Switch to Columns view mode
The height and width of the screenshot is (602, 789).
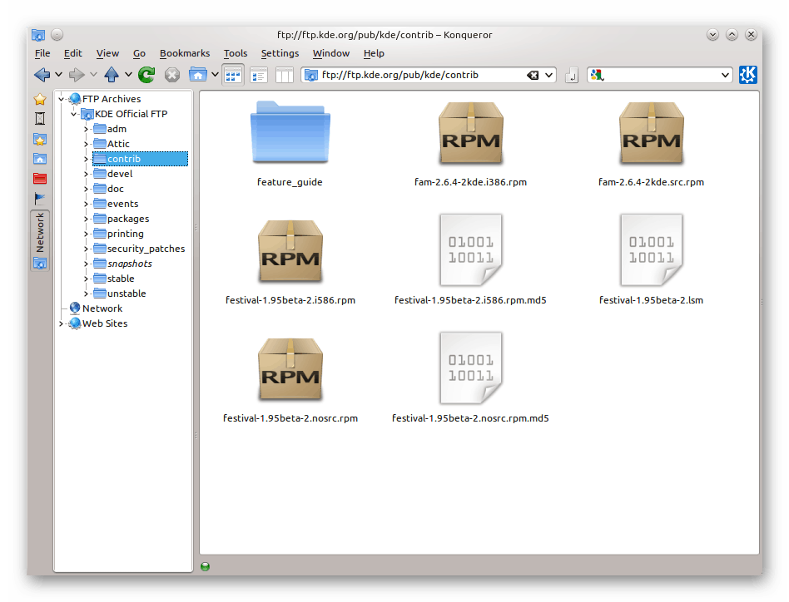pyautogui.click(x=285, y=76)
